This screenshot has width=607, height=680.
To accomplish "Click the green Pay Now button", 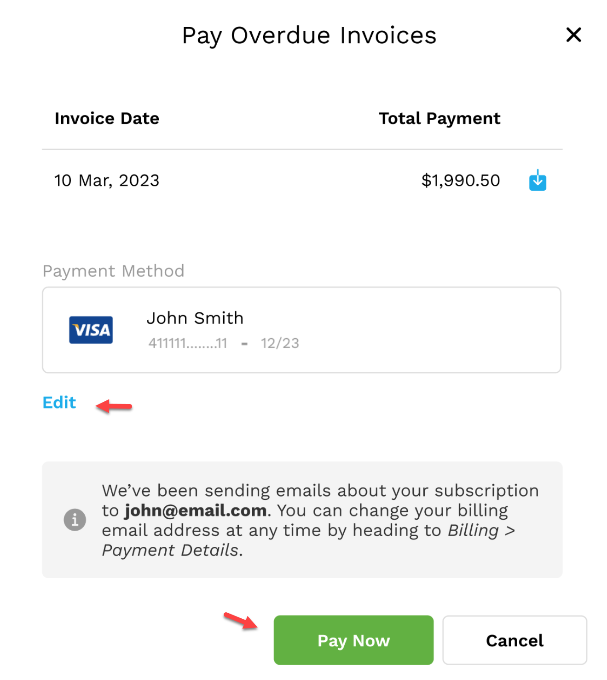I will coord(353,640).
